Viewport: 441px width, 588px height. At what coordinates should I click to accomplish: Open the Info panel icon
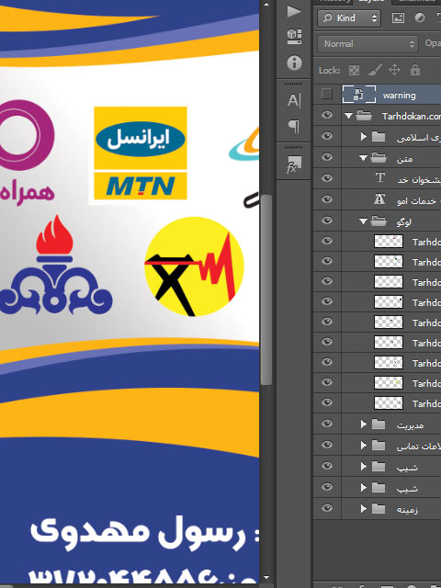294,63
